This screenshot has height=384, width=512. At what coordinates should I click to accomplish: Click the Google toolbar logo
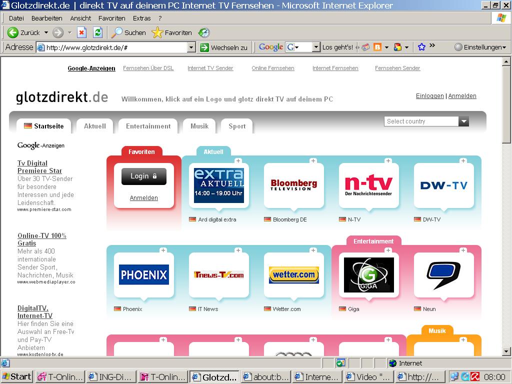click(x=270, y=47)
